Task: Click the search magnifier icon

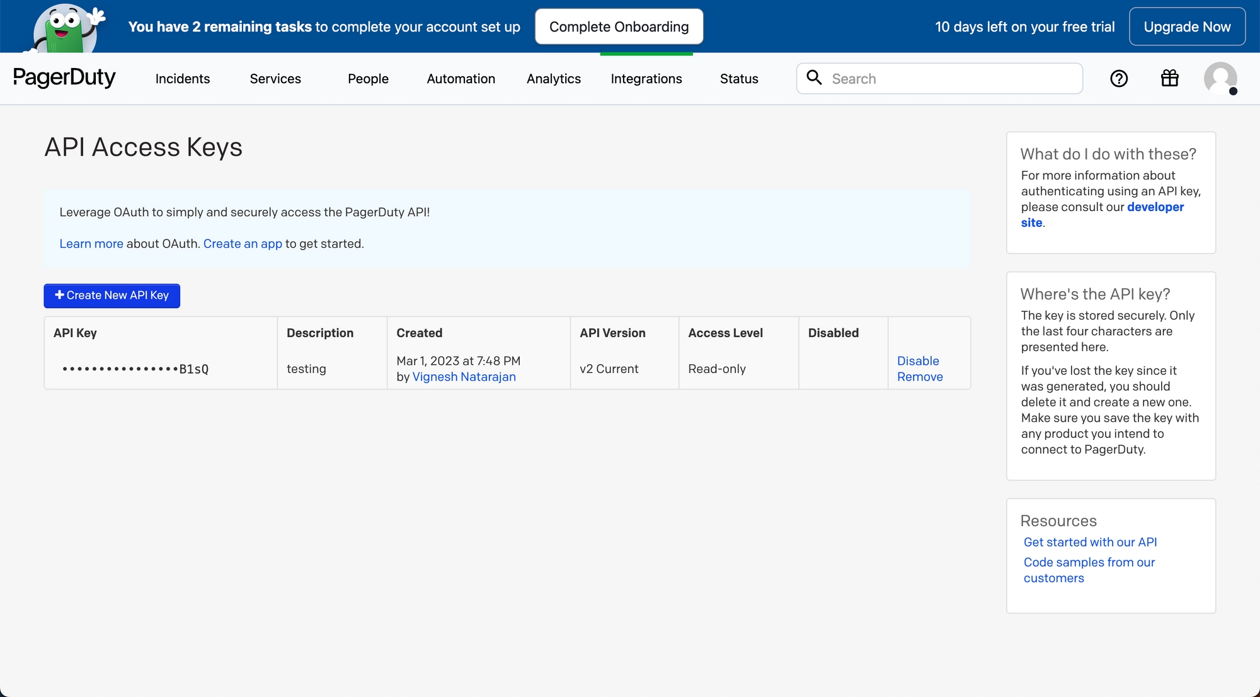Action: point(815,78)
